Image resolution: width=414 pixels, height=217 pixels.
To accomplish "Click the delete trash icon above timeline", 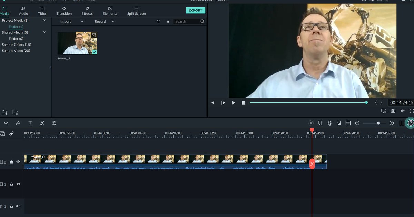I will pyautogui.click(x=30, y=123).
